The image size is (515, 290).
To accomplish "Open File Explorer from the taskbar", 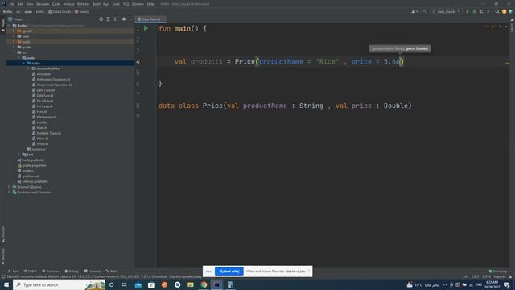I will pos(191,284).
